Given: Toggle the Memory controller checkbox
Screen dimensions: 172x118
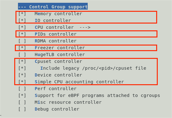Looking at the screenshot, I should (x=22, y=14).
